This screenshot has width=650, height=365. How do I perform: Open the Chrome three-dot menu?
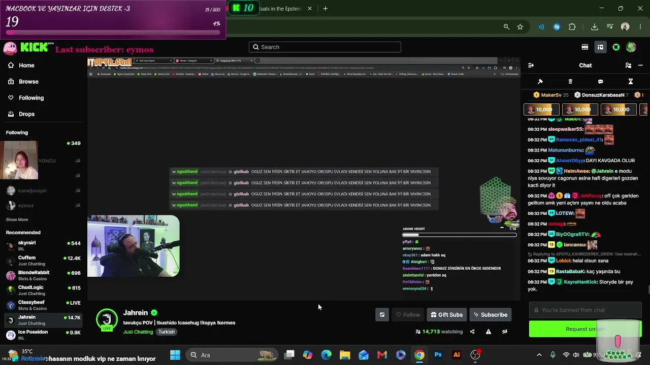pyautogui.click(x=639, y=27)
